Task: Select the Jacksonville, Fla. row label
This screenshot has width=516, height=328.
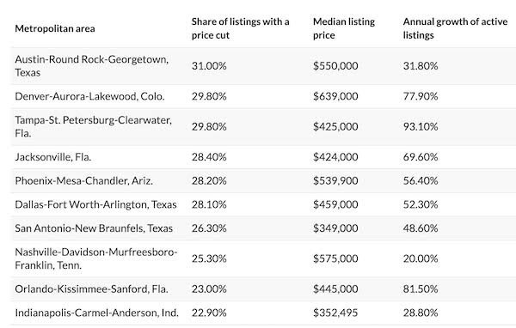Action: pyautogui.click(x=53, y=157)
